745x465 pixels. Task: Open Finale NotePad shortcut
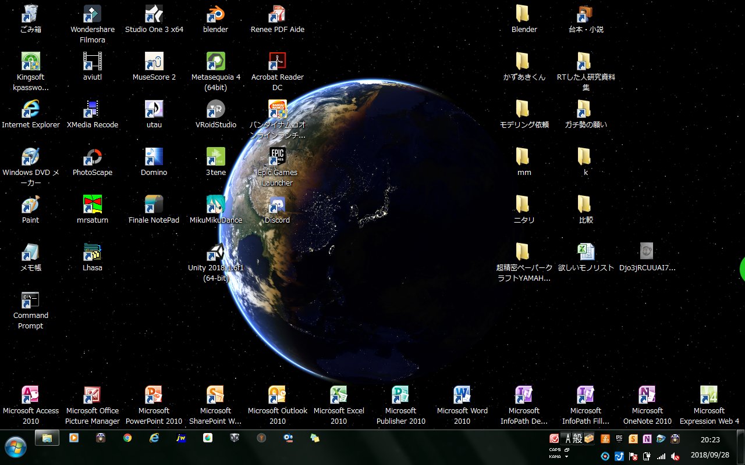coord(154,209)
